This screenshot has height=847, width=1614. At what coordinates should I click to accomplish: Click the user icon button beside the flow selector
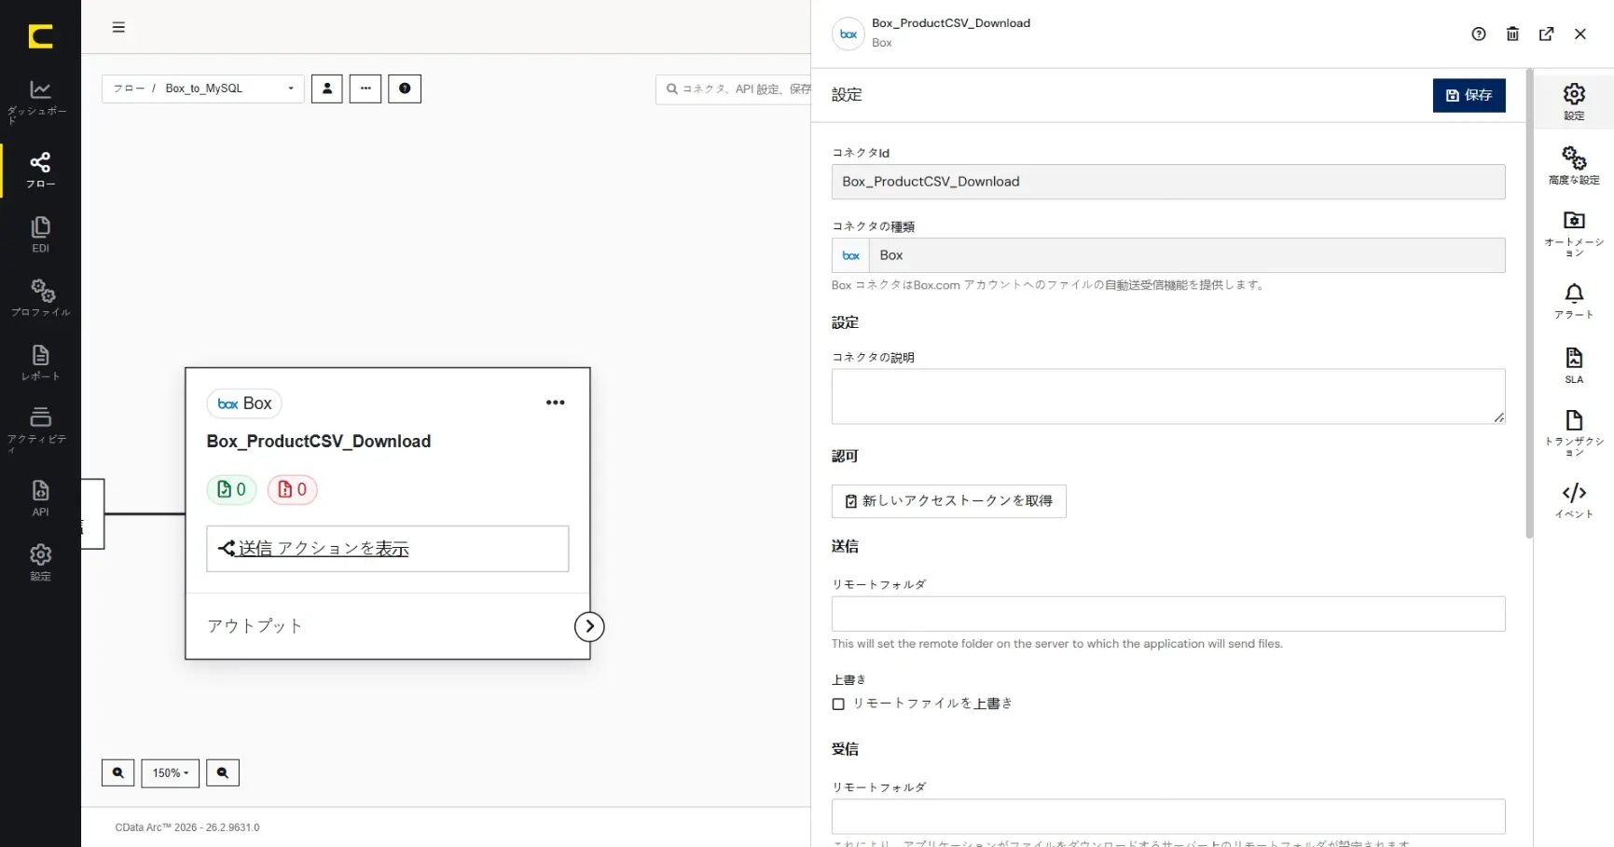coord(327,89)
